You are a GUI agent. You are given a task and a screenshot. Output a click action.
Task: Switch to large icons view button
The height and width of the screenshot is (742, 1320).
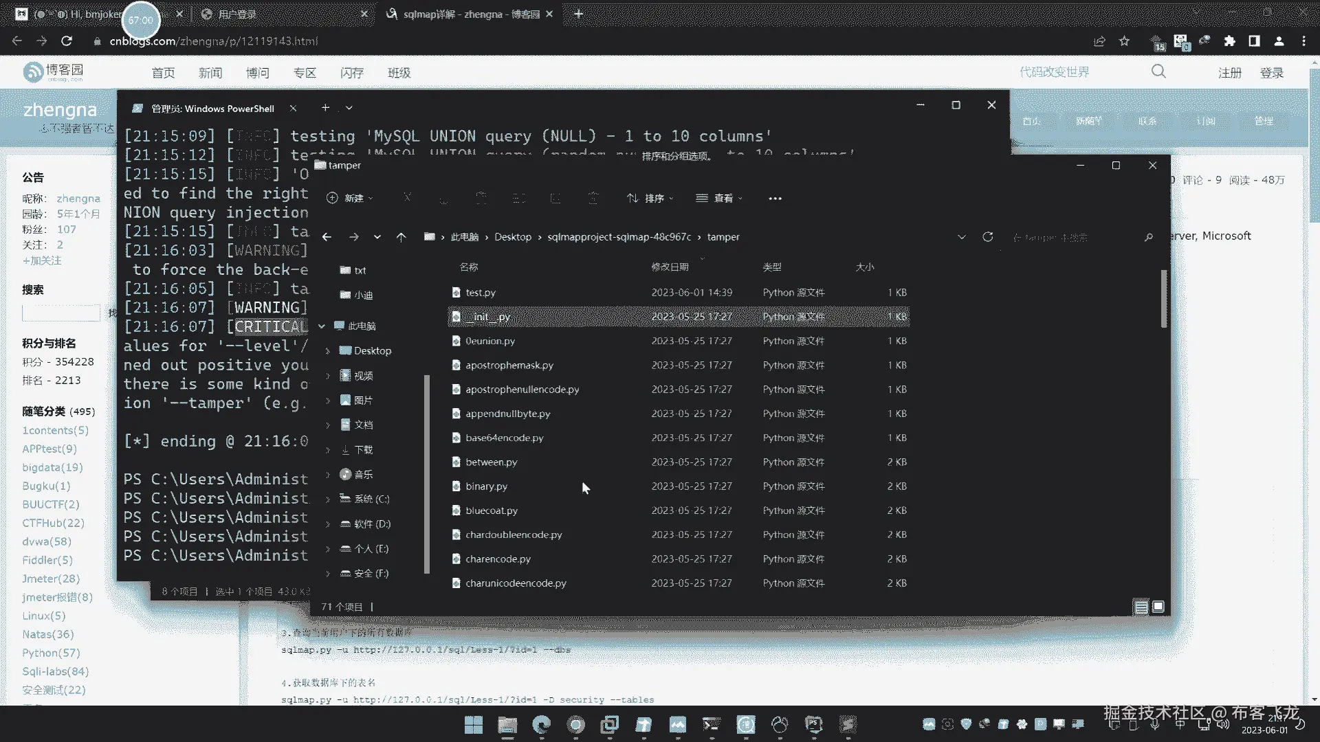pos(1158,607)
